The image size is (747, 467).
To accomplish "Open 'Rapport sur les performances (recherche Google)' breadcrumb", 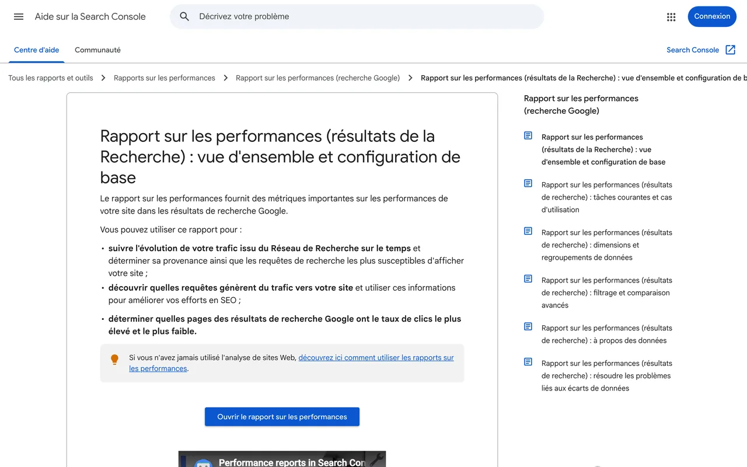I will pyautogui.click(x=317, y=78).
